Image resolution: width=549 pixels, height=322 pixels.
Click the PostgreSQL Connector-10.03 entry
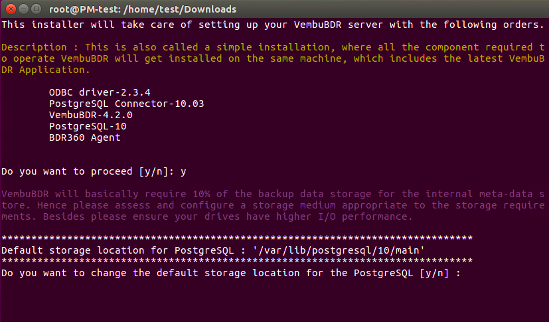126,104
